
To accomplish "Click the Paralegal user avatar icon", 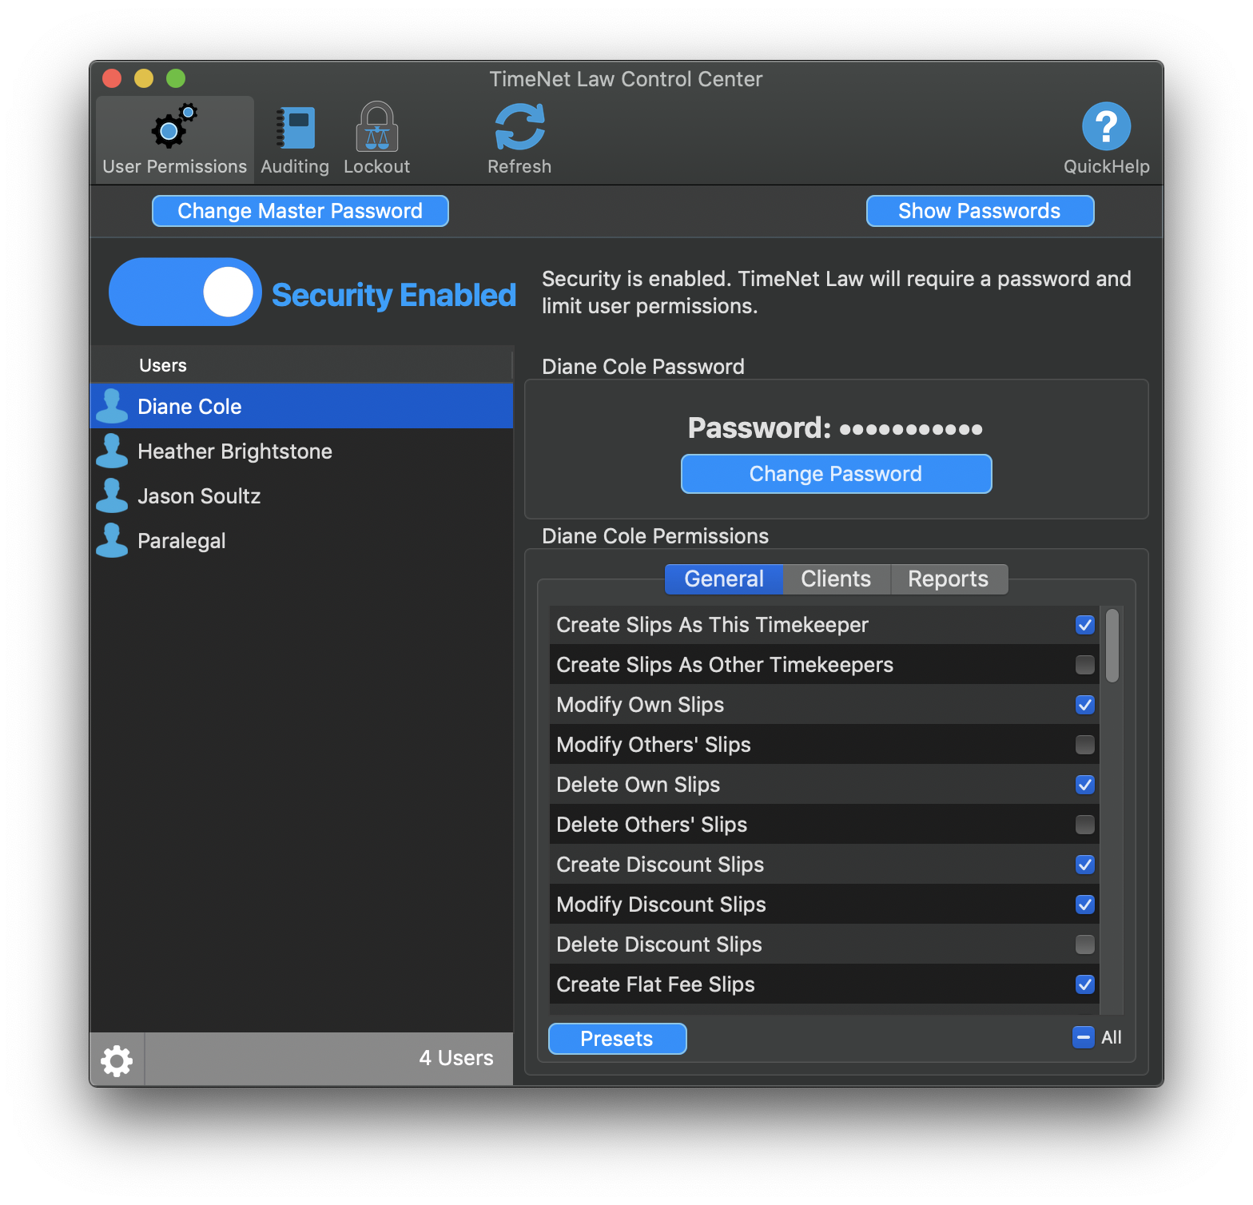I will point(112,540).
